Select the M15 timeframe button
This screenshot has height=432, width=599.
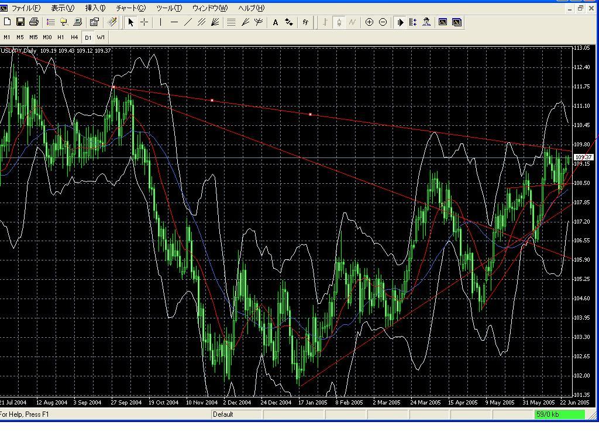(33, 37)
